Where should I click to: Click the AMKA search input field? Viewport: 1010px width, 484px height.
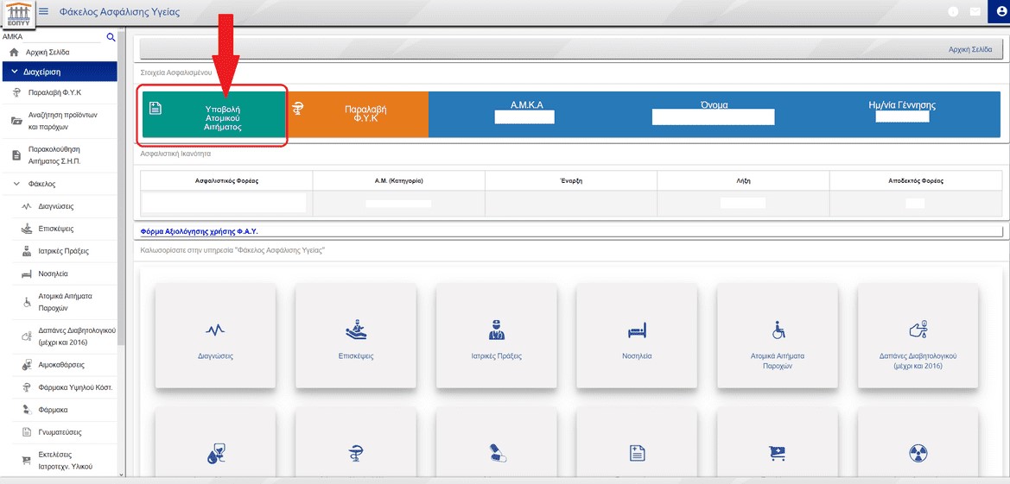[52, 37]
